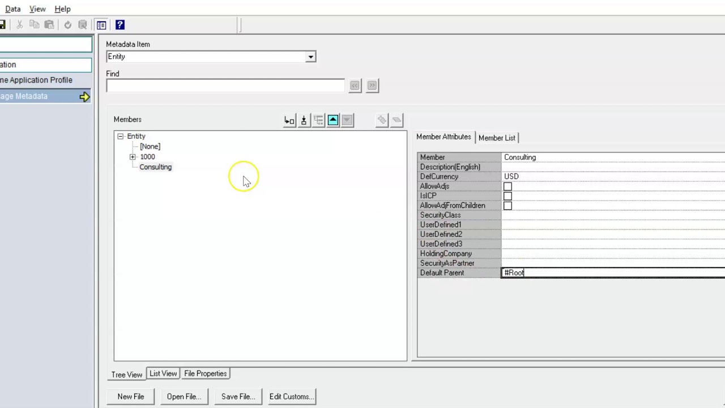Switch to the List View tab
This screenshot has width=725, height=408.
click(163, 373)
